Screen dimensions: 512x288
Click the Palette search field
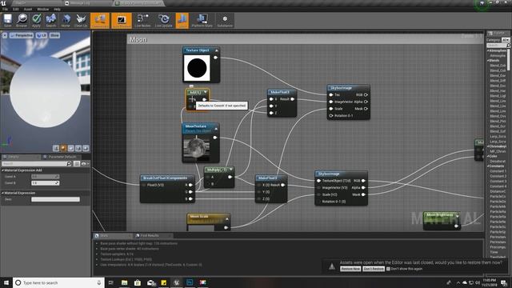pos(498,46)
